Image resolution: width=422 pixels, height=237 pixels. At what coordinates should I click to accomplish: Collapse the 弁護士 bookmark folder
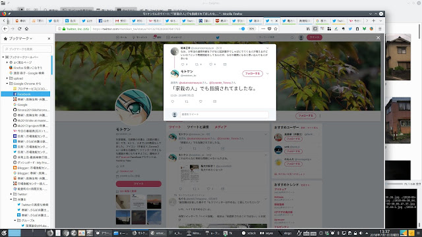click(11, 199)
